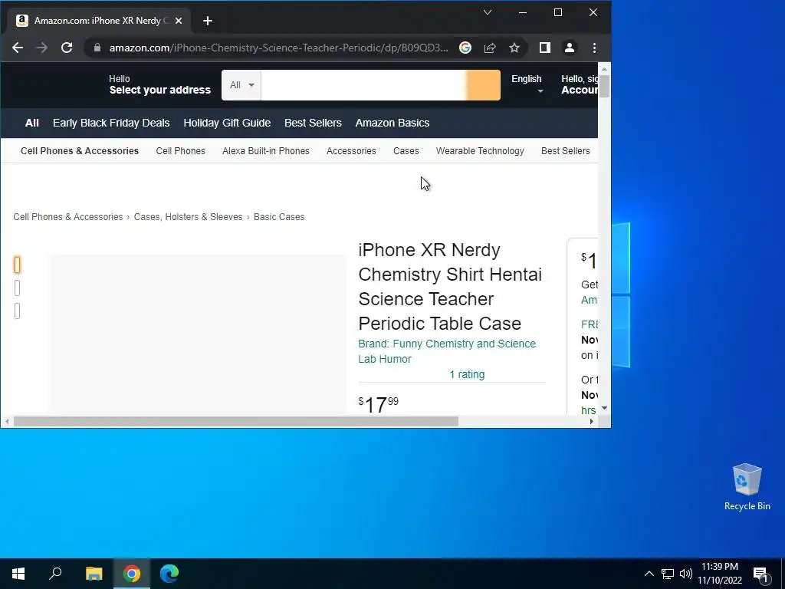785x589 pixels.
Task: Select the third product thumbnail
Action: pyautogui.click(x=17, y=311)
